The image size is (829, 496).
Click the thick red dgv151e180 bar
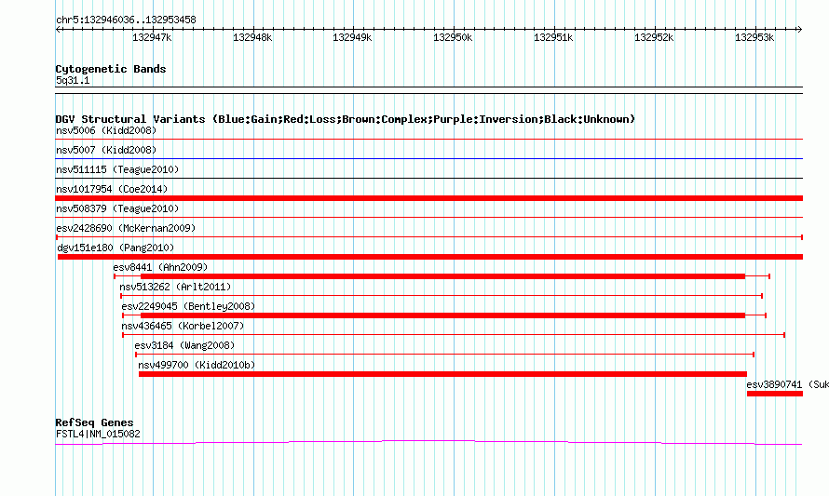(429, 257)
